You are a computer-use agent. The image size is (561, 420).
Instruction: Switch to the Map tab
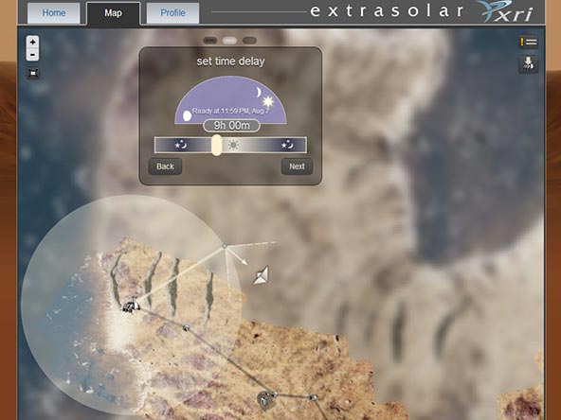coord(113,13)
